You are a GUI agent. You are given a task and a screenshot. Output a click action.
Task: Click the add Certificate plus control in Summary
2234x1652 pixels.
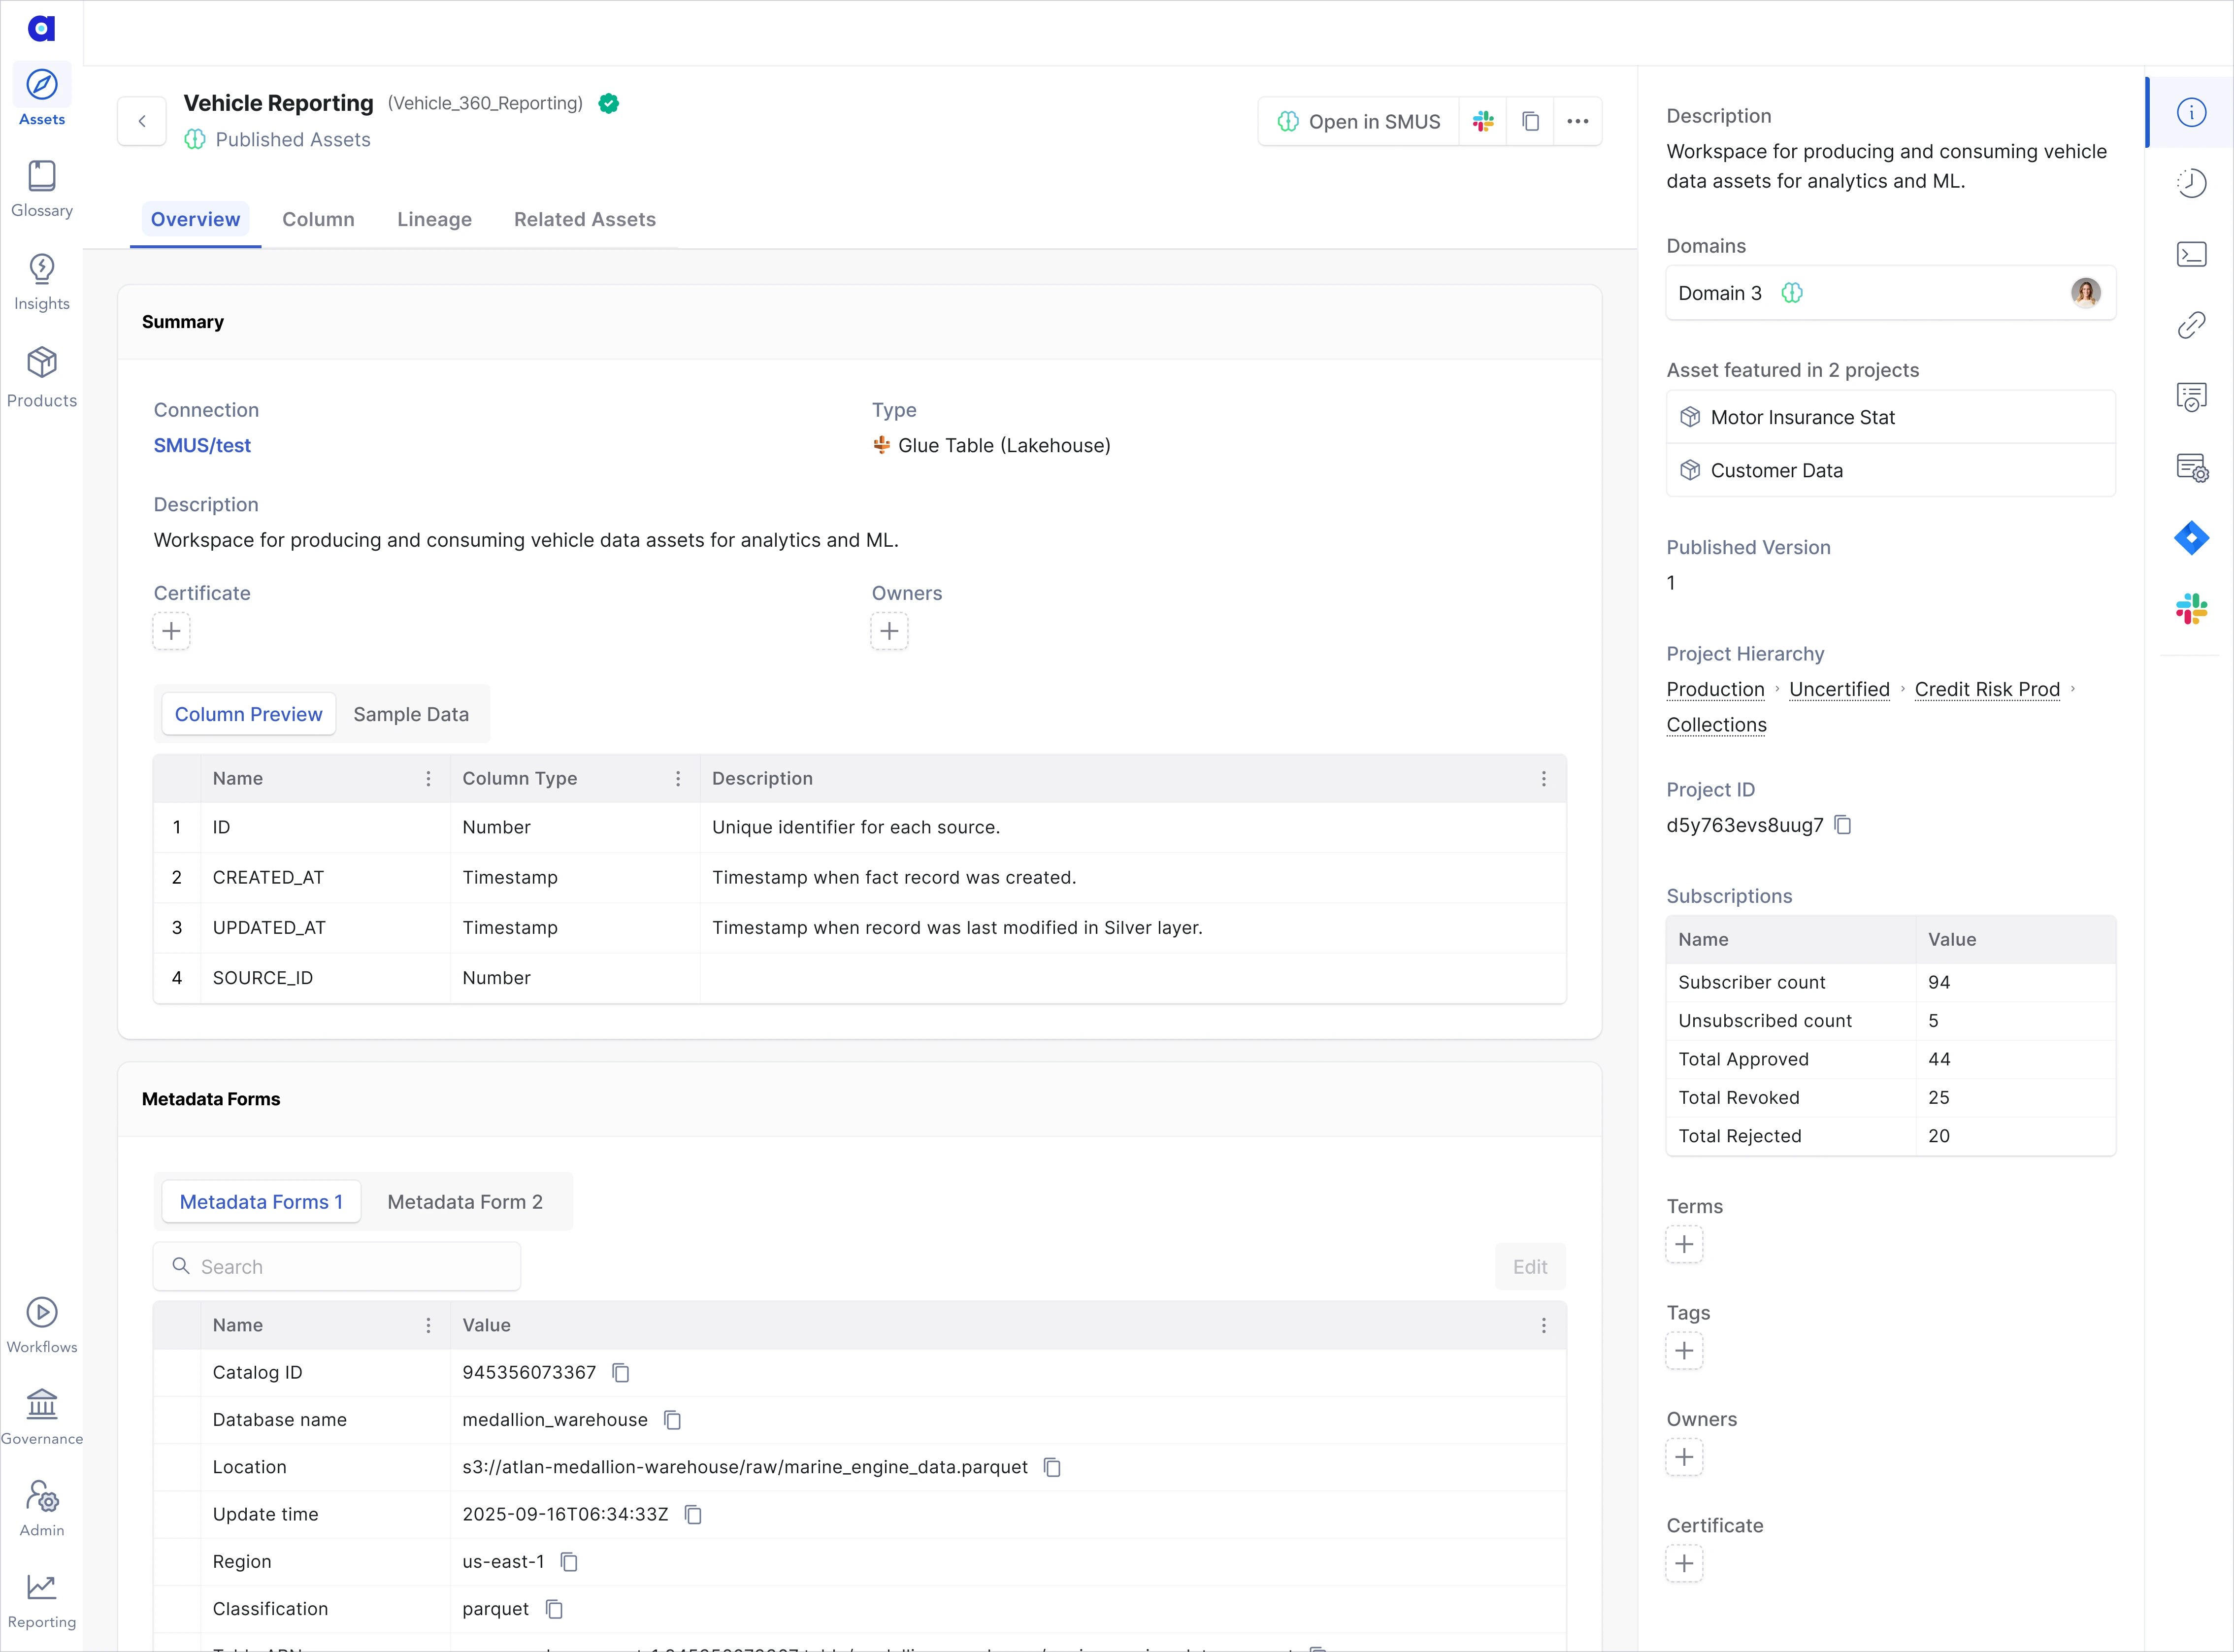[171, 631]
